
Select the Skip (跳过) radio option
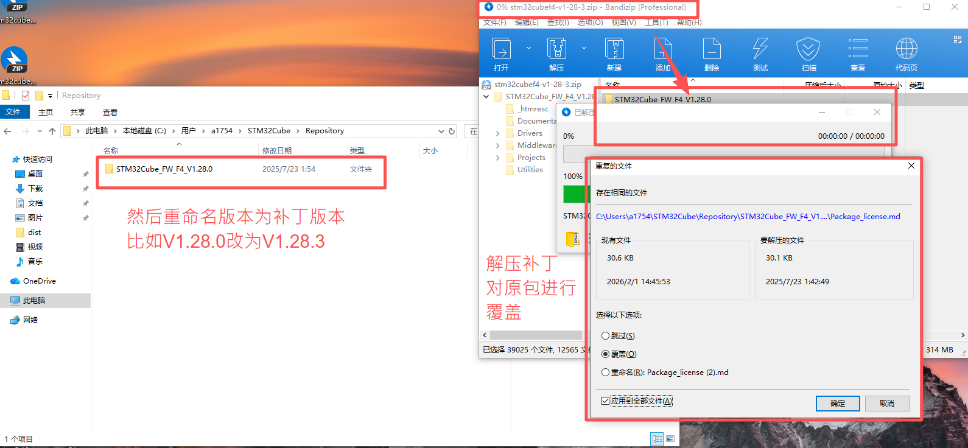tap(605, 336)
